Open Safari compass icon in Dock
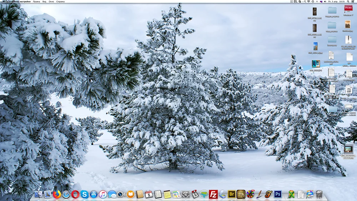 [x=66, y=195]
